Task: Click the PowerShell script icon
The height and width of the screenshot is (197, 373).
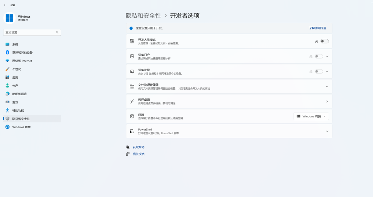Action: (132, 131)
